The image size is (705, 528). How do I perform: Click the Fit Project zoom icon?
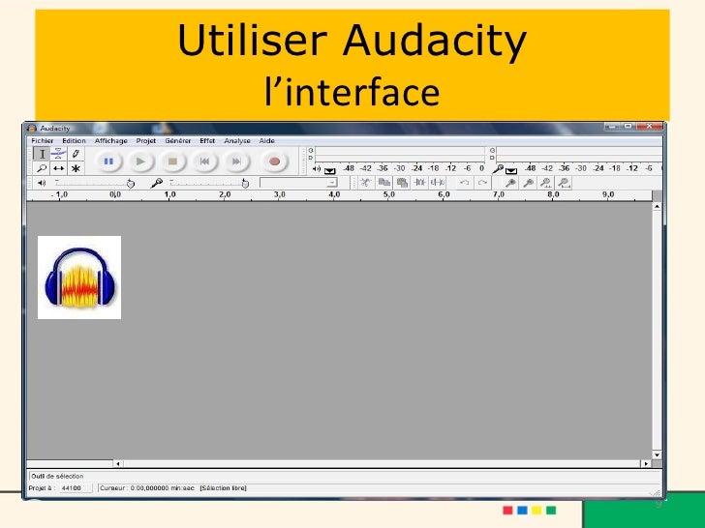coord(564,183)
